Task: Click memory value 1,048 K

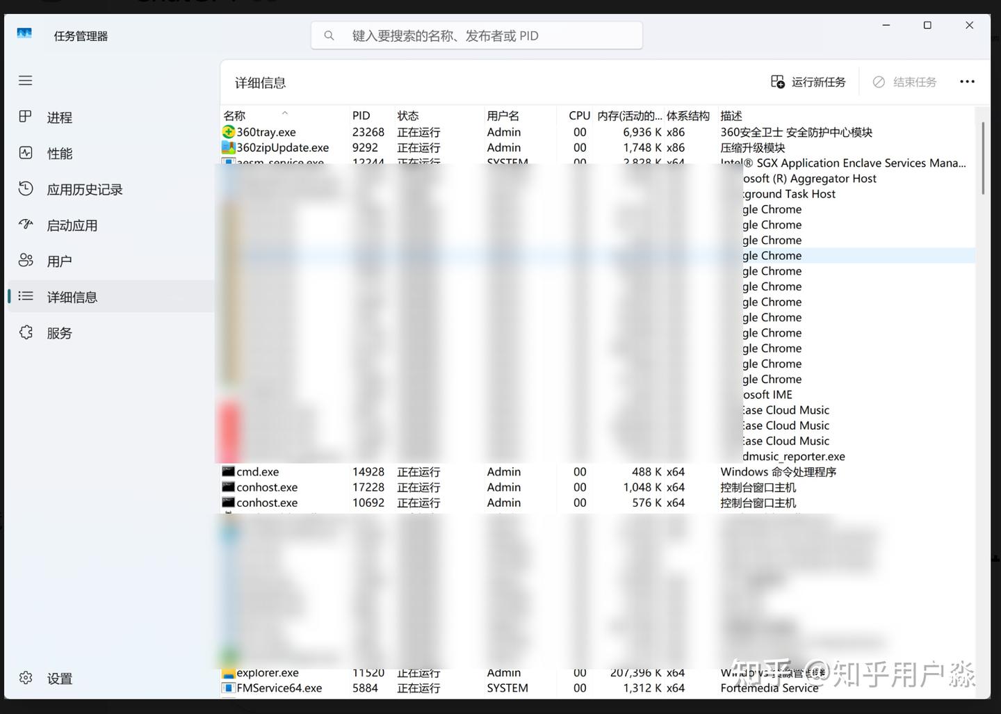Action: click(642, 487)
